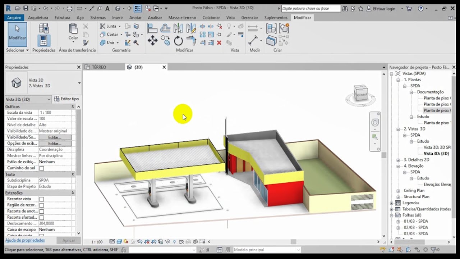Click the Aligned dimension icon in Medir
This screenshot has width=460, height=259.
click(253, 40)
